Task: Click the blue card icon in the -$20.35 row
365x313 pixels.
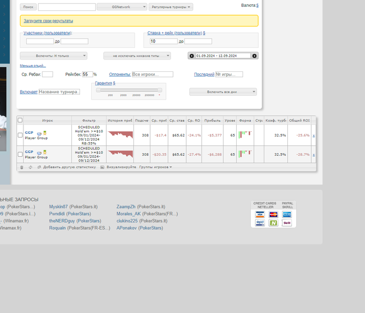Action: click(x=39, y=153)
